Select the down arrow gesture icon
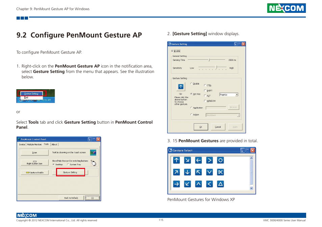This screenshot has height=227, width=322. click(187, 172)
